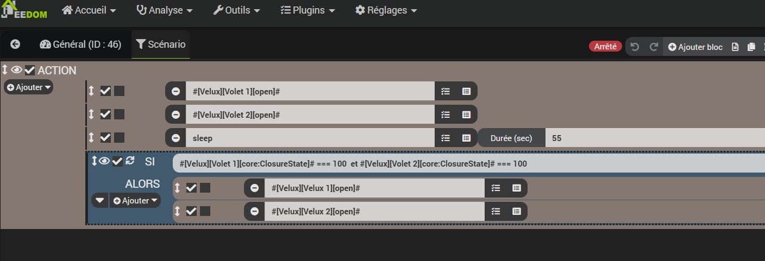Undo the last scenario change
765x261 pixels.
tap(635, 47)
